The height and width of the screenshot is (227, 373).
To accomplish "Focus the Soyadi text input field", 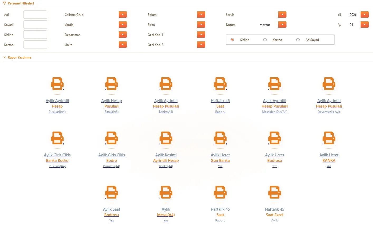I will 35,25.
